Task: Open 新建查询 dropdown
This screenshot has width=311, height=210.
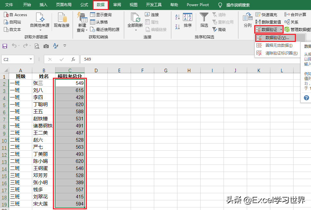Action: [x=82, y=22]
